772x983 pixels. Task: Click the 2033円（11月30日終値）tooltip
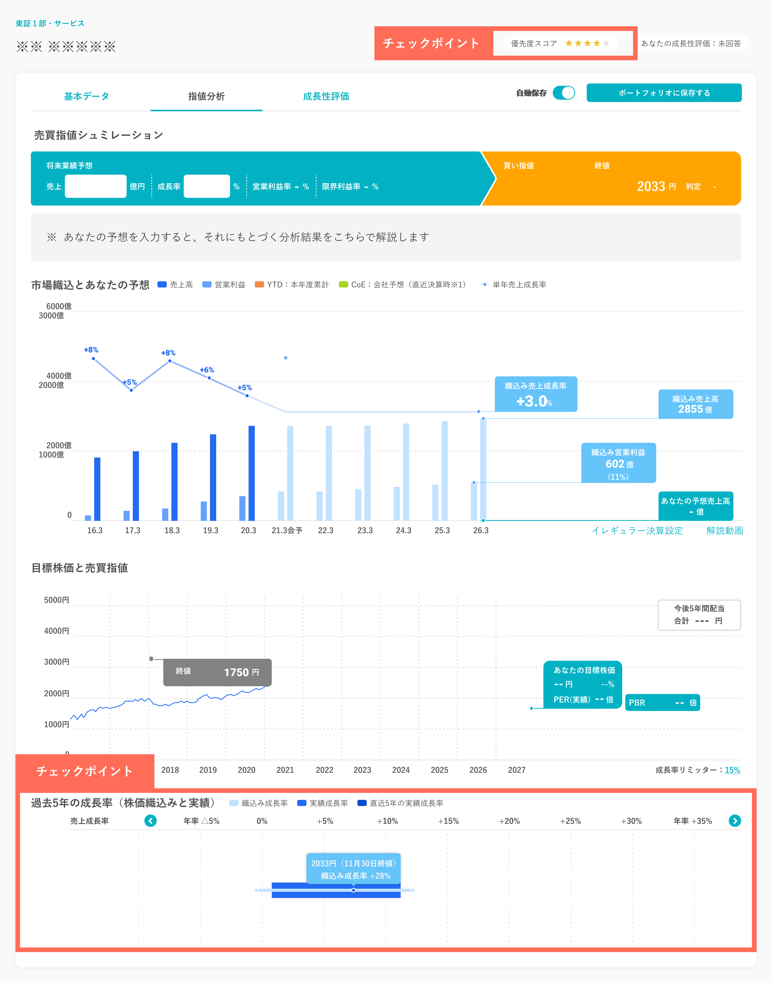(354, 869)
